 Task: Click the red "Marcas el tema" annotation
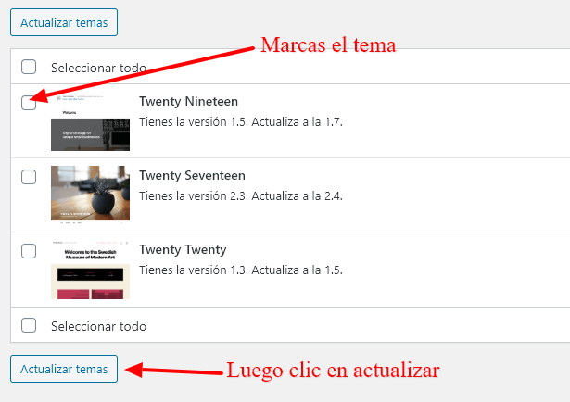tap(328, 45)
